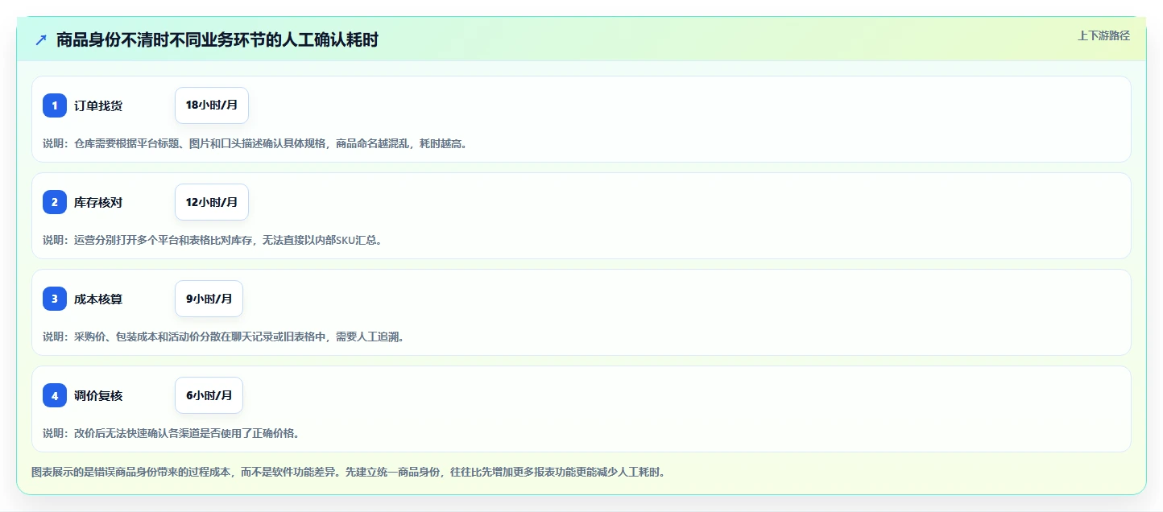
Task: Click the number 2 badge for 库存核对
Action: click(x=55, y=202)
